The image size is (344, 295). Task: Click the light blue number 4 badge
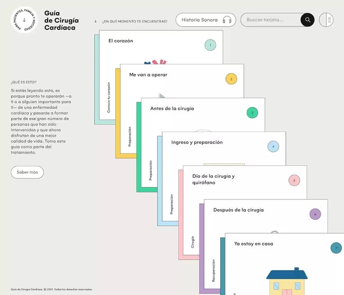click(273, 146)
